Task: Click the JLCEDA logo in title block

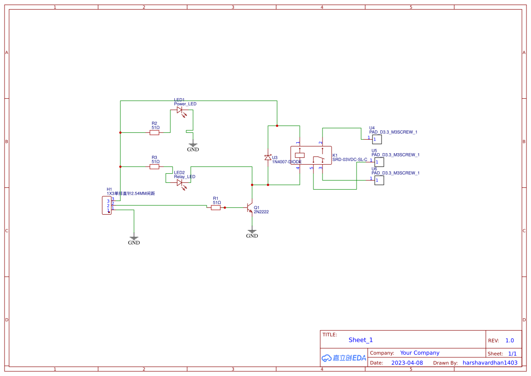Action: (x=343, y=358)
